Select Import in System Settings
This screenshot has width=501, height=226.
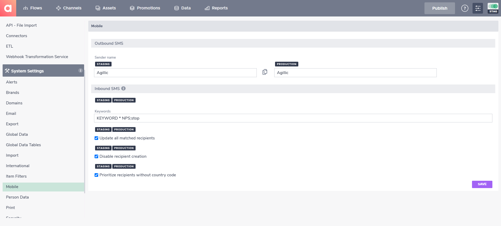(x=12, y=155)
